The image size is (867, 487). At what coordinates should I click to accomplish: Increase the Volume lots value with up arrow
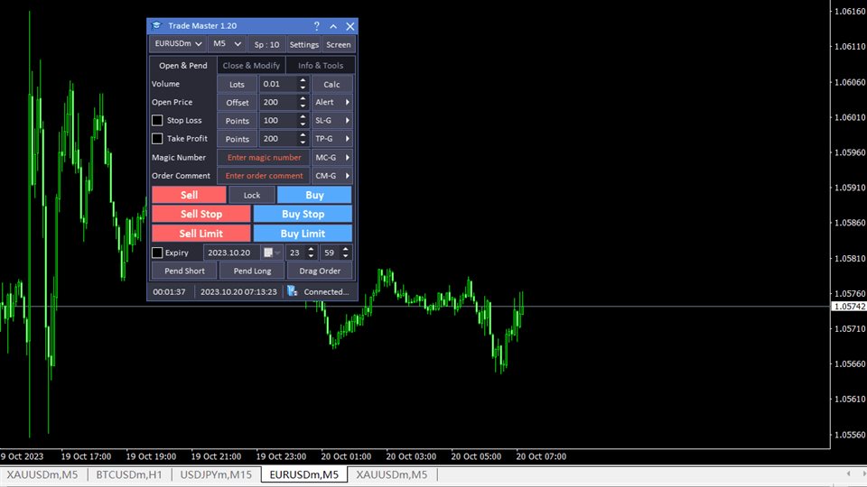point(303,80)
